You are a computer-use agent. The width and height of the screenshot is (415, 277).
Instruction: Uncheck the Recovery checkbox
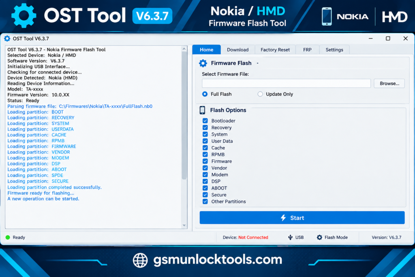point(205,127)
